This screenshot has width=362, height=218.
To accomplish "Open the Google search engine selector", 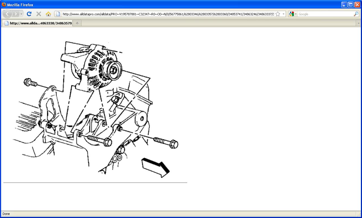I will pos(293,14).
